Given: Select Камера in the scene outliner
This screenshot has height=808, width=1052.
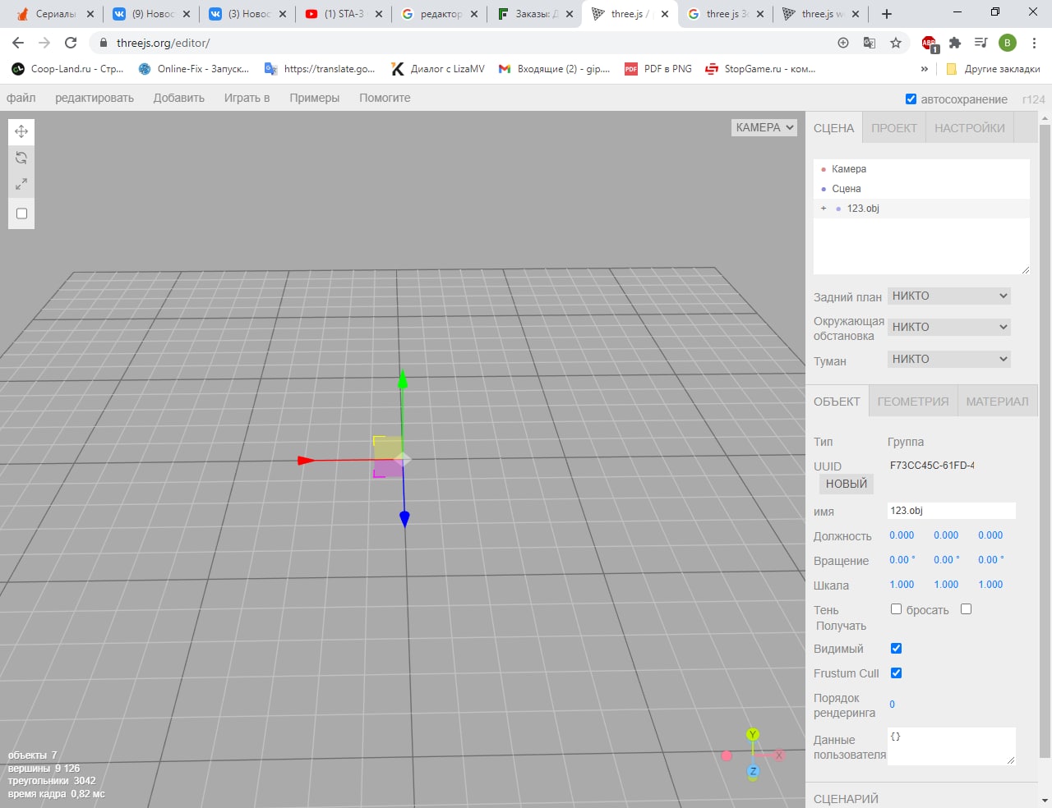Looking at the screenshot, I should [921, 169].
